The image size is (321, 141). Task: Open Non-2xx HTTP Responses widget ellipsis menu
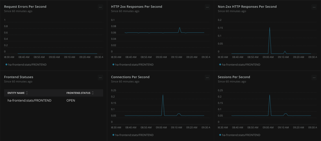click(x=314, y=7)
